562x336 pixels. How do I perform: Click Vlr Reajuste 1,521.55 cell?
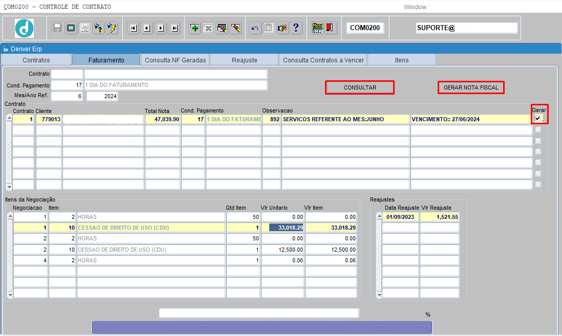pos(440,217)
